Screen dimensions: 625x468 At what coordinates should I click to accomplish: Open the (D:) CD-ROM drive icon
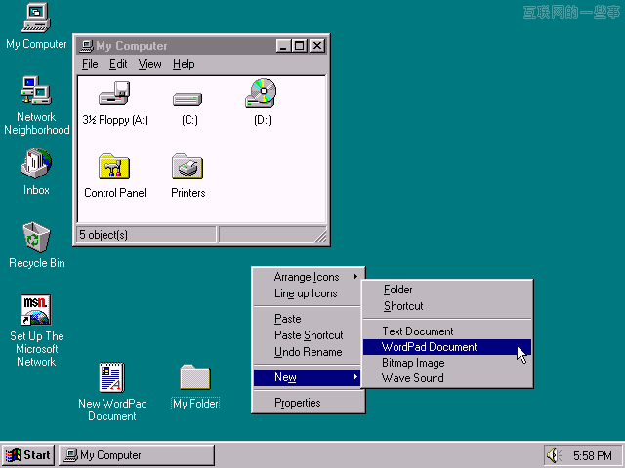tap(261, 95)
